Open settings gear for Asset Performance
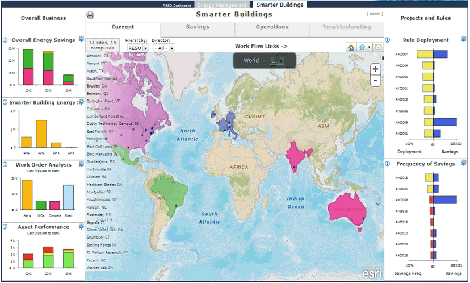470x283 pixels. [81, 226]
